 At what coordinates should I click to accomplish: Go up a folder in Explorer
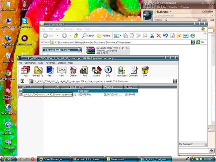tap(76, 36)
